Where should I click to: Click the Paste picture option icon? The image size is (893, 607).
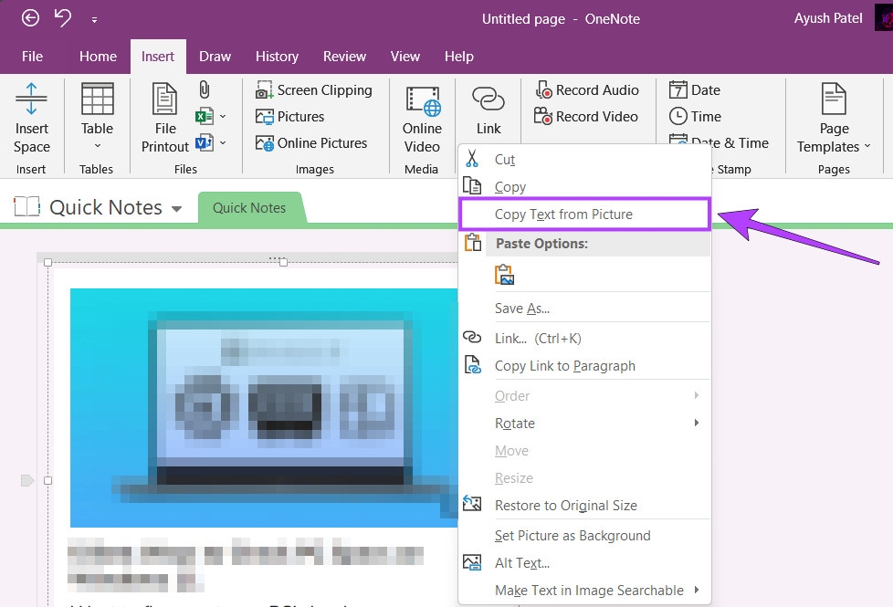point(505,275)
